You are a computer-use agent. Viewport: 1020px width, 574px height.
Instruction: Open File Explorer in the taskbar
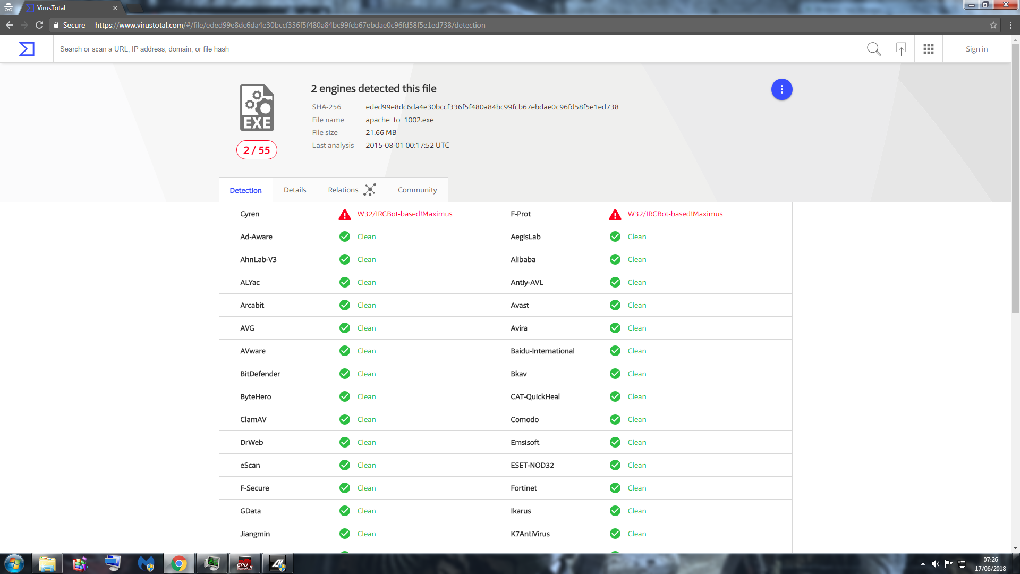click(47, 563)
